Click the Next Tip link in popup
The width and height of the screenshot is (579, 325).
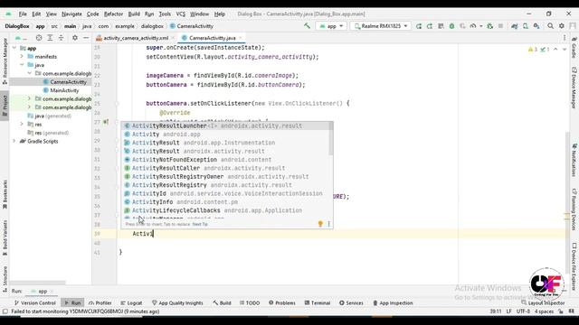(200, 224)
